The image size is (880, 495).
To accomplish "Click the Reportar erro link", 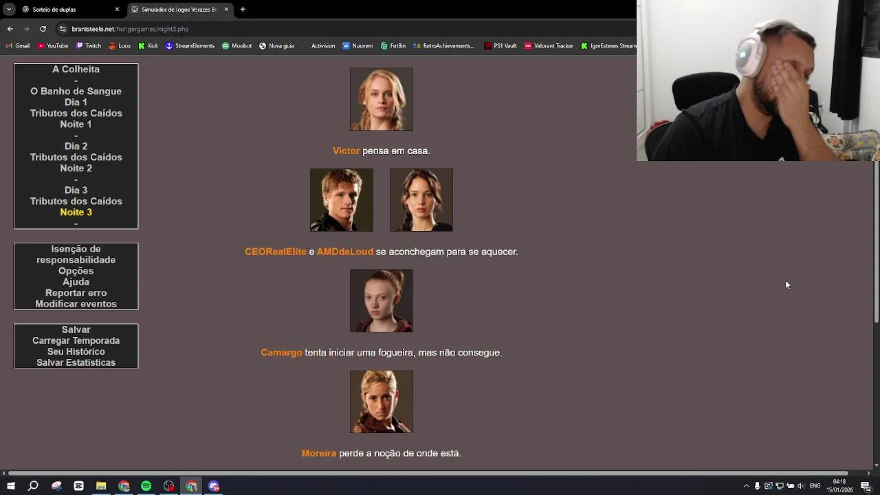I will click(x=76, y=293).
